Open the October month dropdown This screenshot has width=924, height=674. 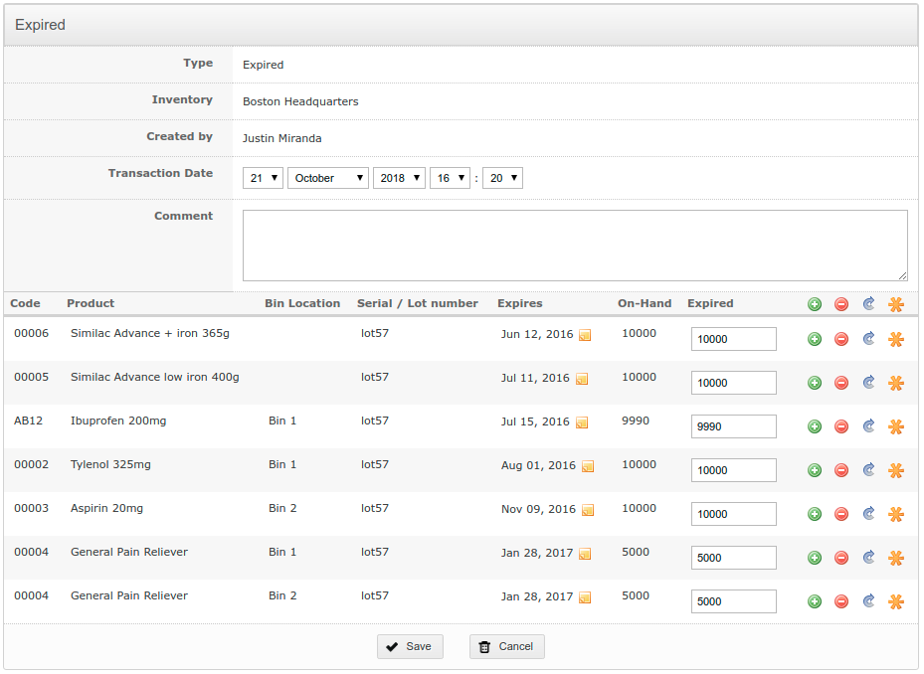point(327,178)
